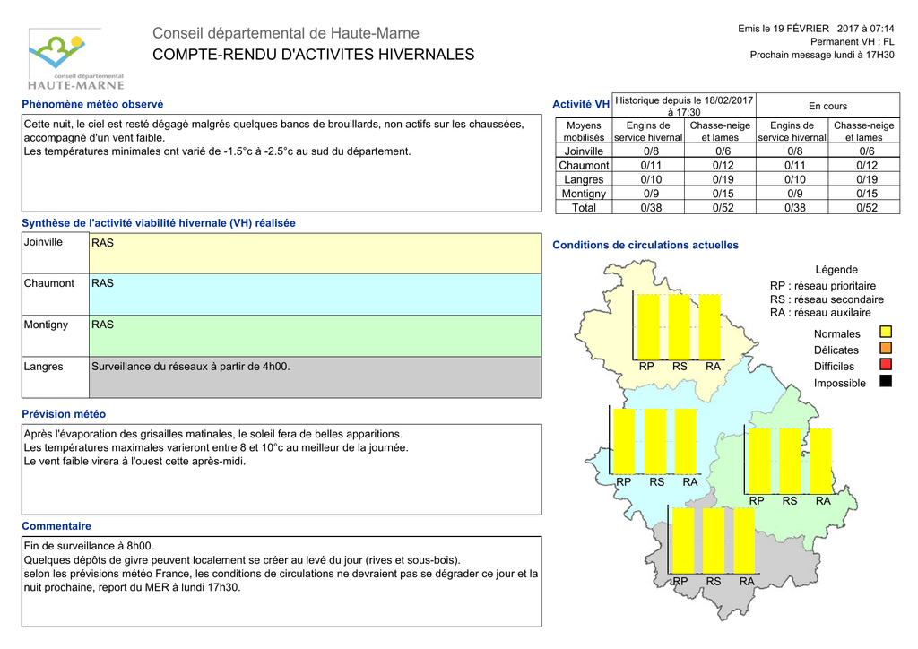Click the Joinville row label in Activité VH table
This screenshot has height=649, width=918.
coord(584,151)
